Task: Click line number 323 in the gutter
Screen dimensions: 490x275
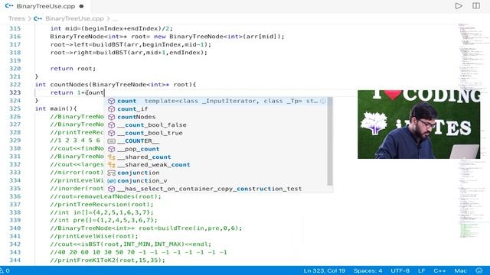Action: (x=15, y=92)
